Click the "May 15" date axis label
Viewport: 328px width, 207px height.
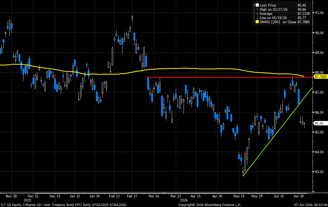[239, 196]
